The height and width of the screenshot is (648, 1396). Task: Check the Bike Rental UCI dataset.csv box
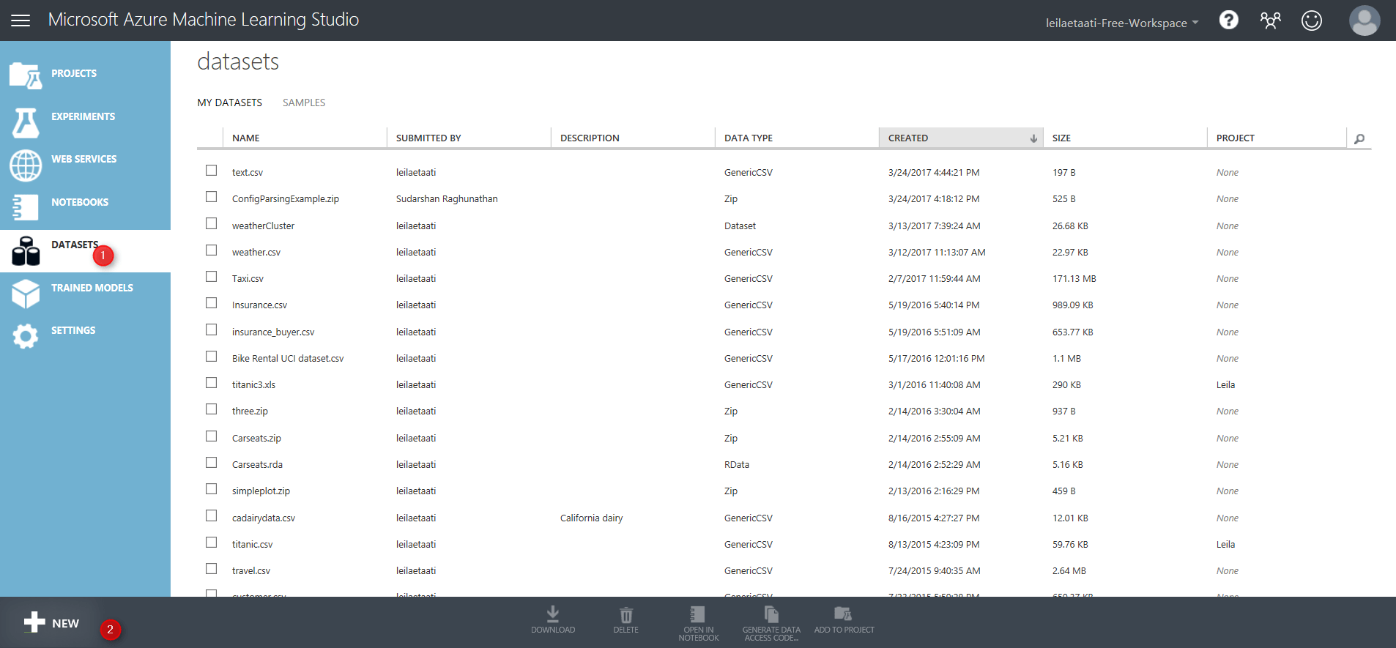212,356
